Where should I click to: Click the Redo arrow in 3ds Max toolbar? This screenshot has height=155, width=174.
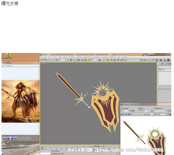tap(46, 60)
